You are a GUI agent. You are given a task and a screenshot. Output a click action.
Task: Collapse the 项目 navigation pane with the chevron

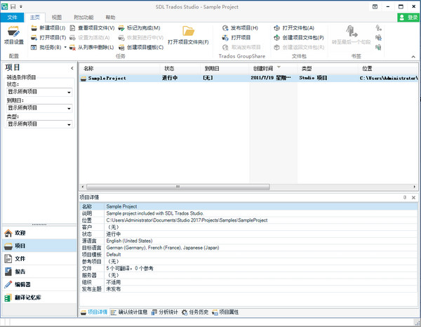click(x=72, y=67)
